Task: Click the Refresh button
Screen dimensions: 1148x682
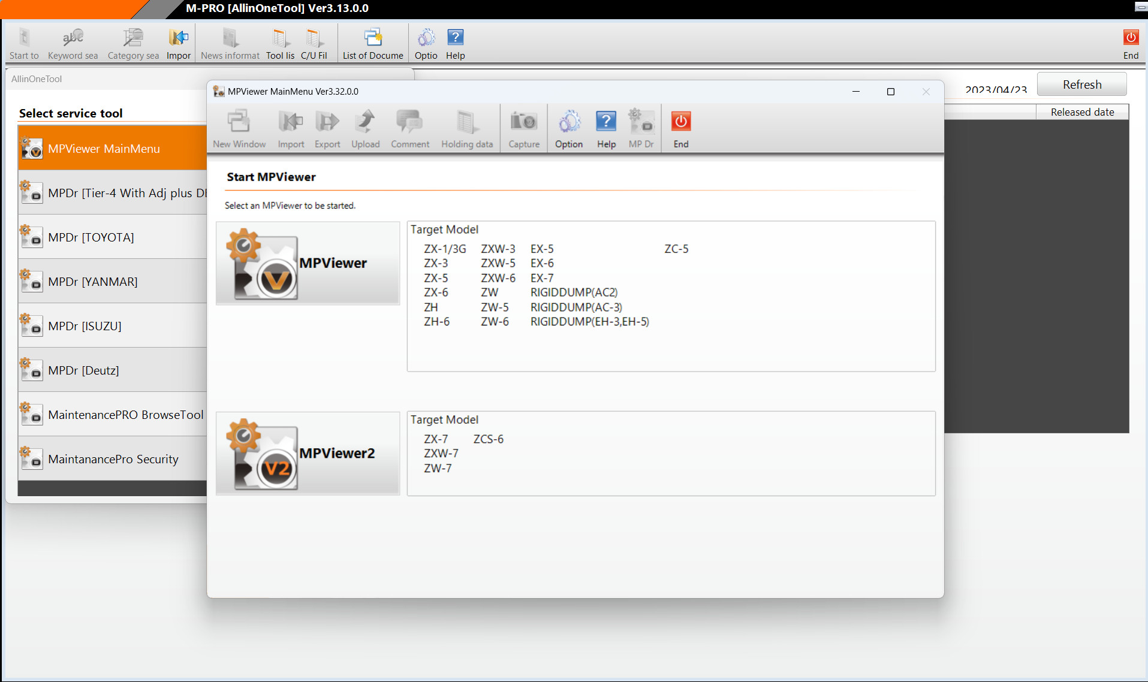Action: tap(1082, 85)
